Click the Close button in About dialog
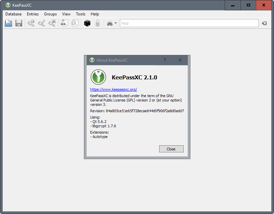This screenshot has width=274, height=214. (171, 149)
